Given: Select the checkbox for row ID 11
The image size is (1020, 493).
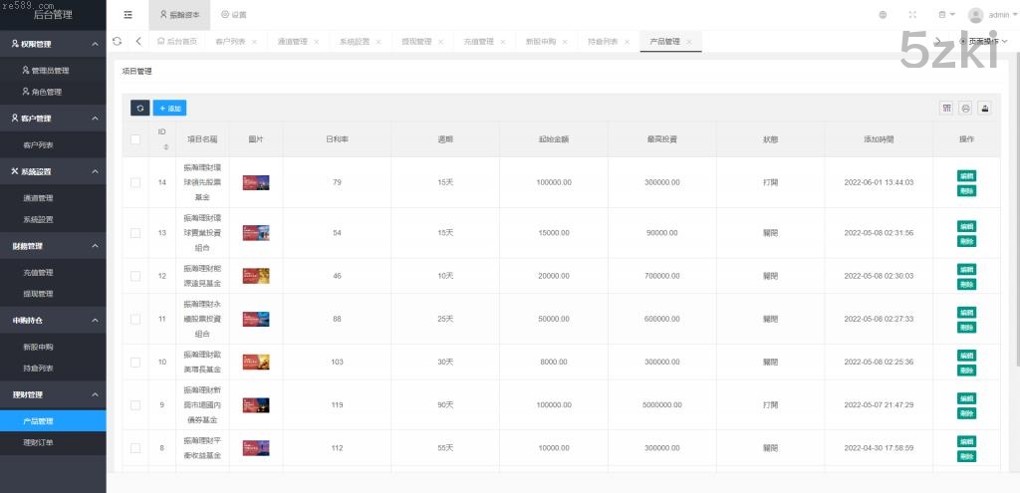Looking at the screenshot, I should tap(135, 319).
